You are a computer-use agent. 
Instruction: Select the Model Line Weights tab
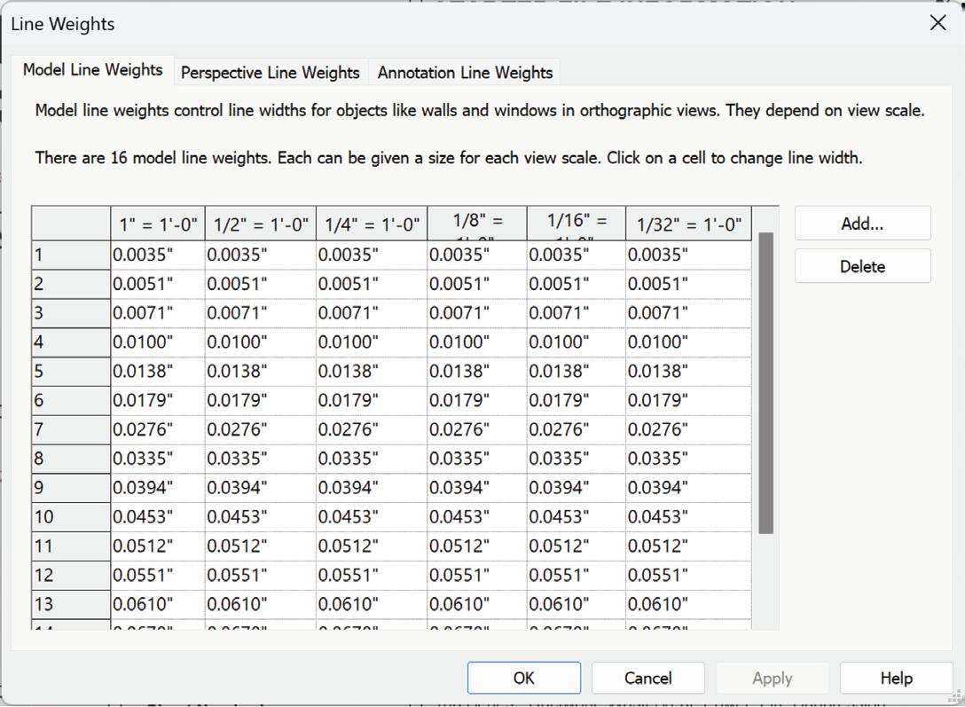92,70
